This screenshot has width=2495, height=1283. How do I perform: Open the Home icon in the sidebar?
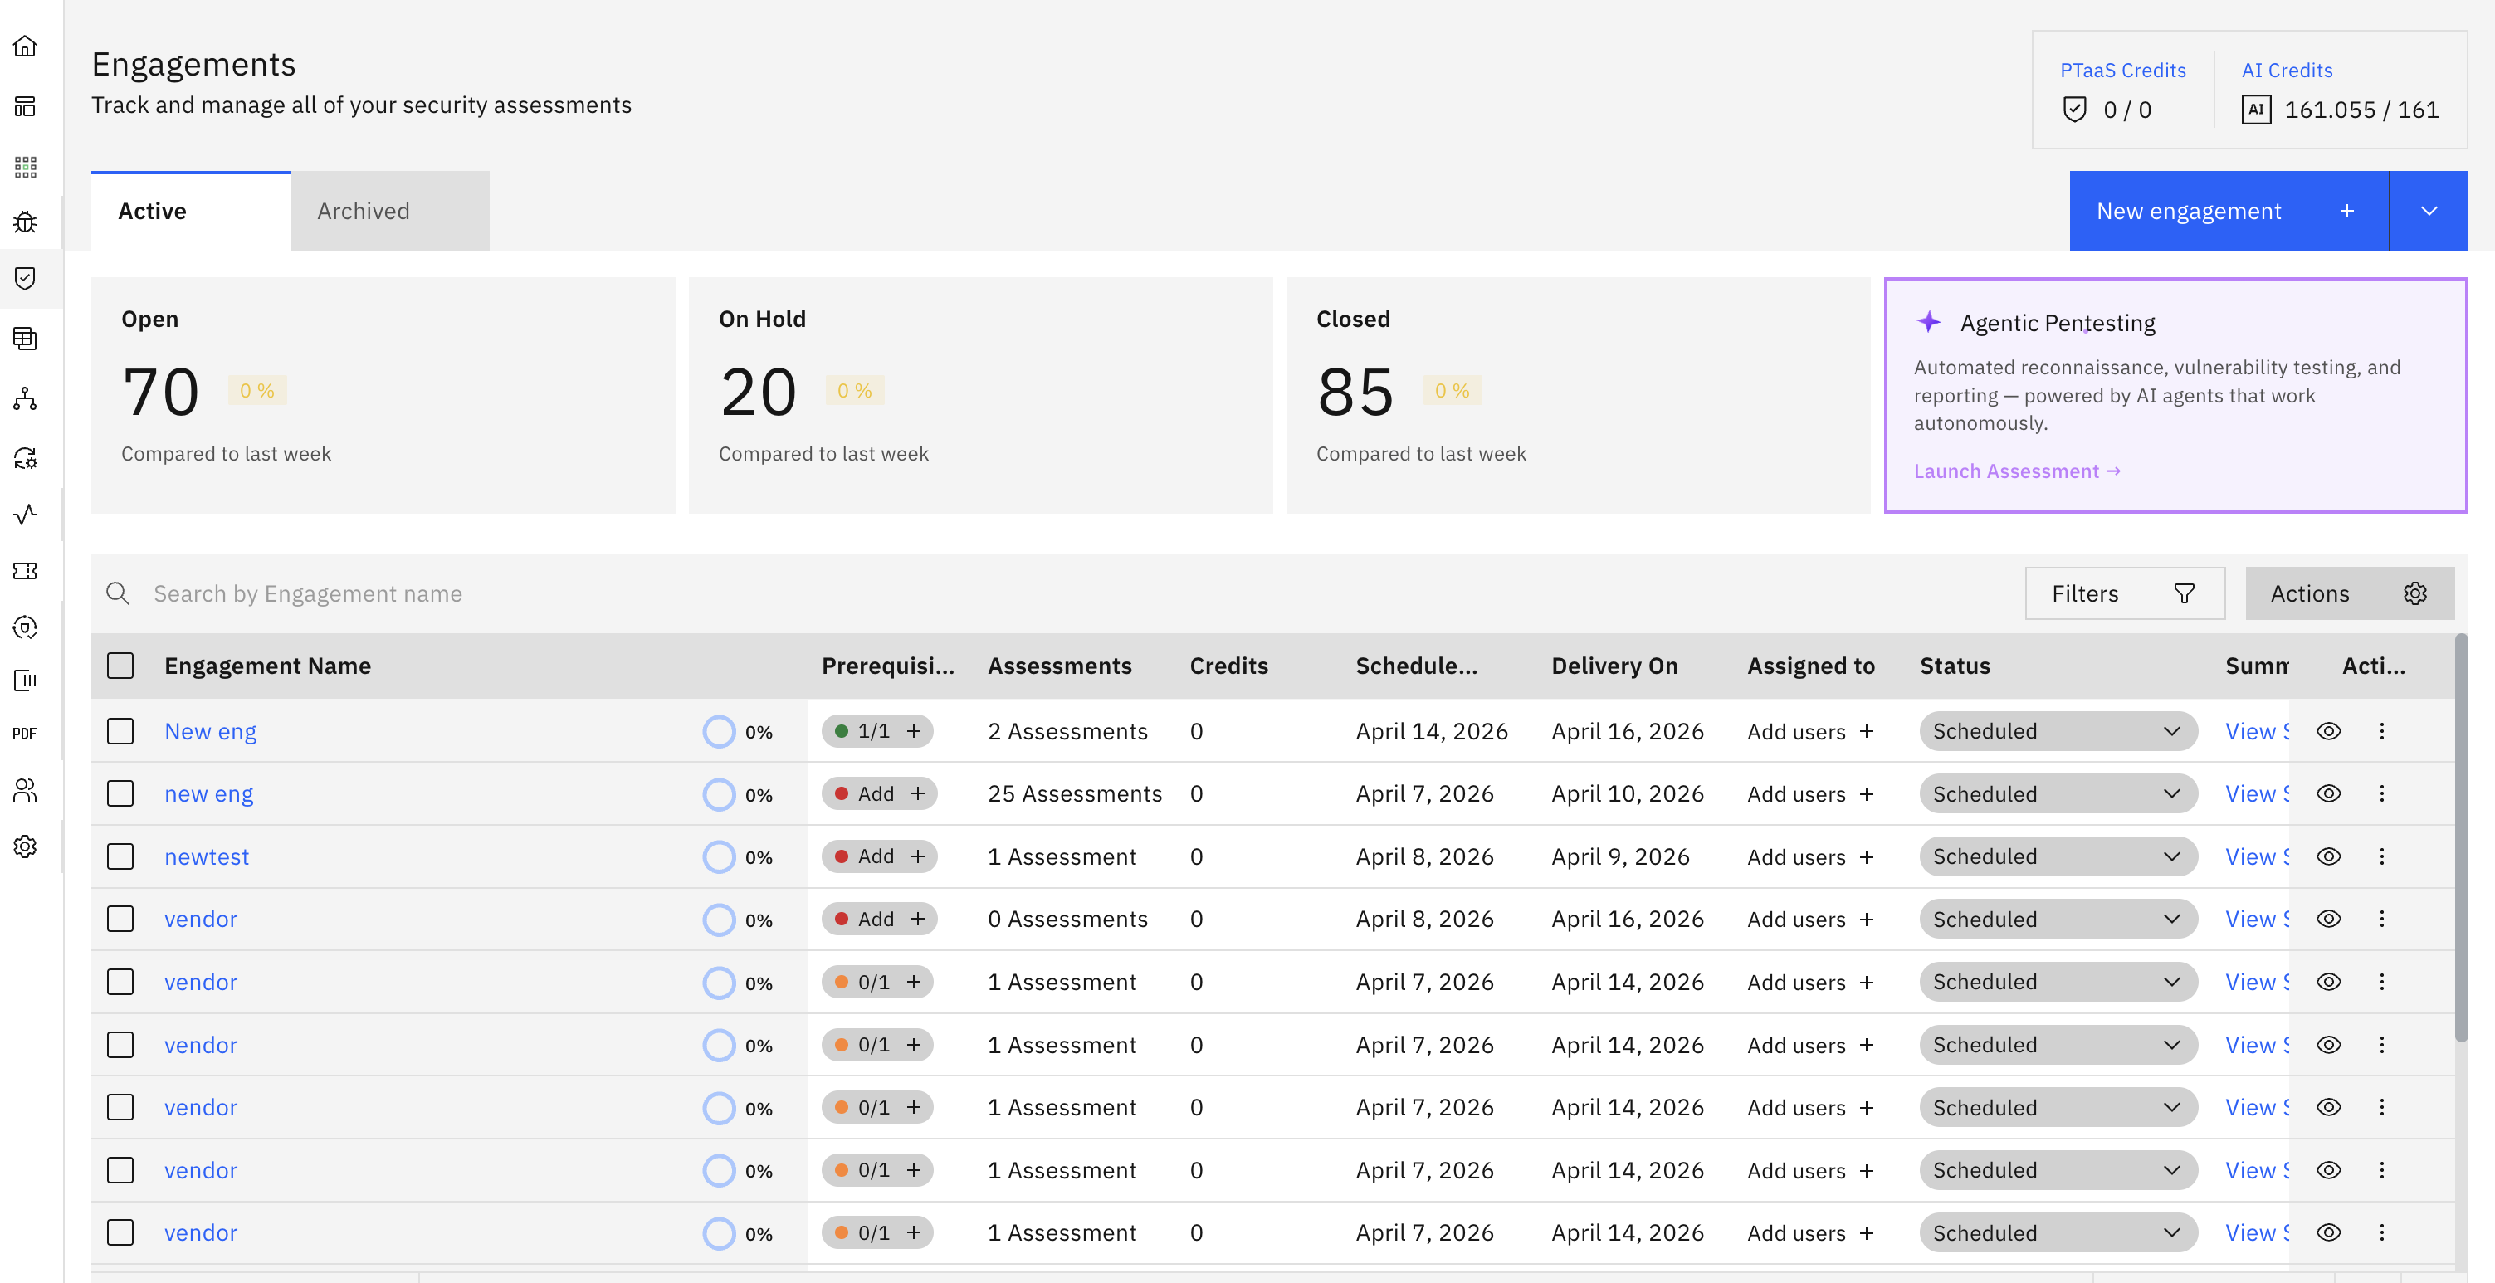[x=25, y=46]
